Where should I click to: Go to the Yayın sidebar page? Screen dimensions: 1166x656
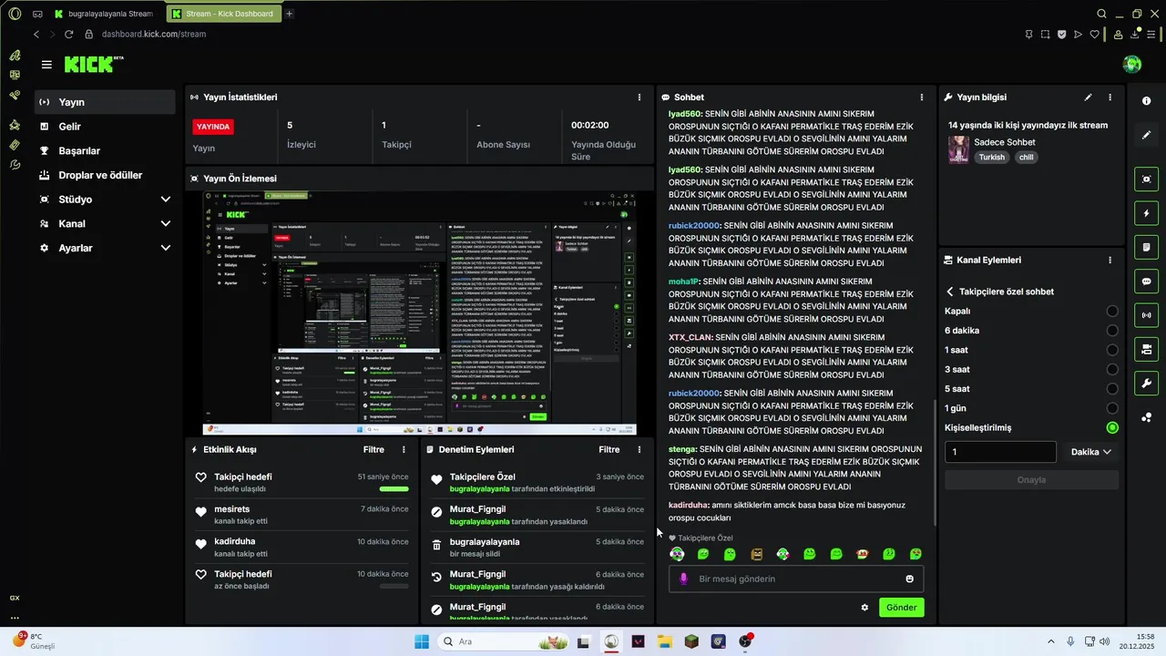[x=105, y=102]
